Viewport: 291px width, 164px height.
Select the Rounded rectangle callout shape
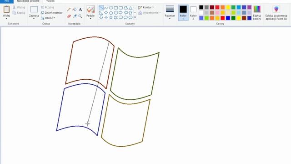[120, 17]
